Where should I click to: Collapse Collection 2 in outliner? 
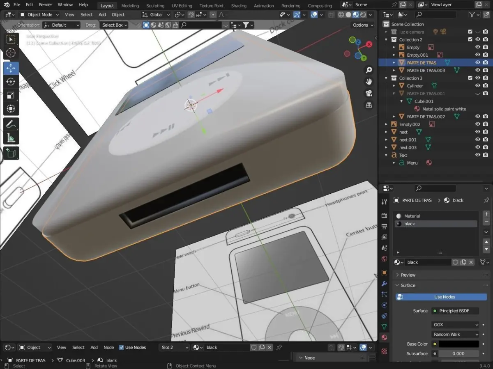[x=387, y=40]
